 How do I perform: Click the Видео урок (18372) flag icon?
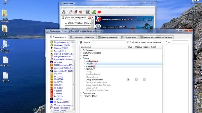[x=52, y=108]
